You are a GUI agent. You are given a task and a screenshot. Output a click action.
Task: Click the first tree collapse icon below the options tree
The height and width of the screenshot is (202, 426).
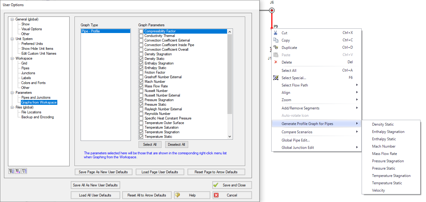(x=11, y=171)
